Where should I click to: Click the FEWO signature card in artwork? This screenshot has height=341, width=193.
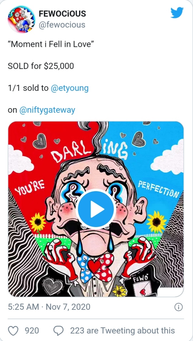point(141,285)
